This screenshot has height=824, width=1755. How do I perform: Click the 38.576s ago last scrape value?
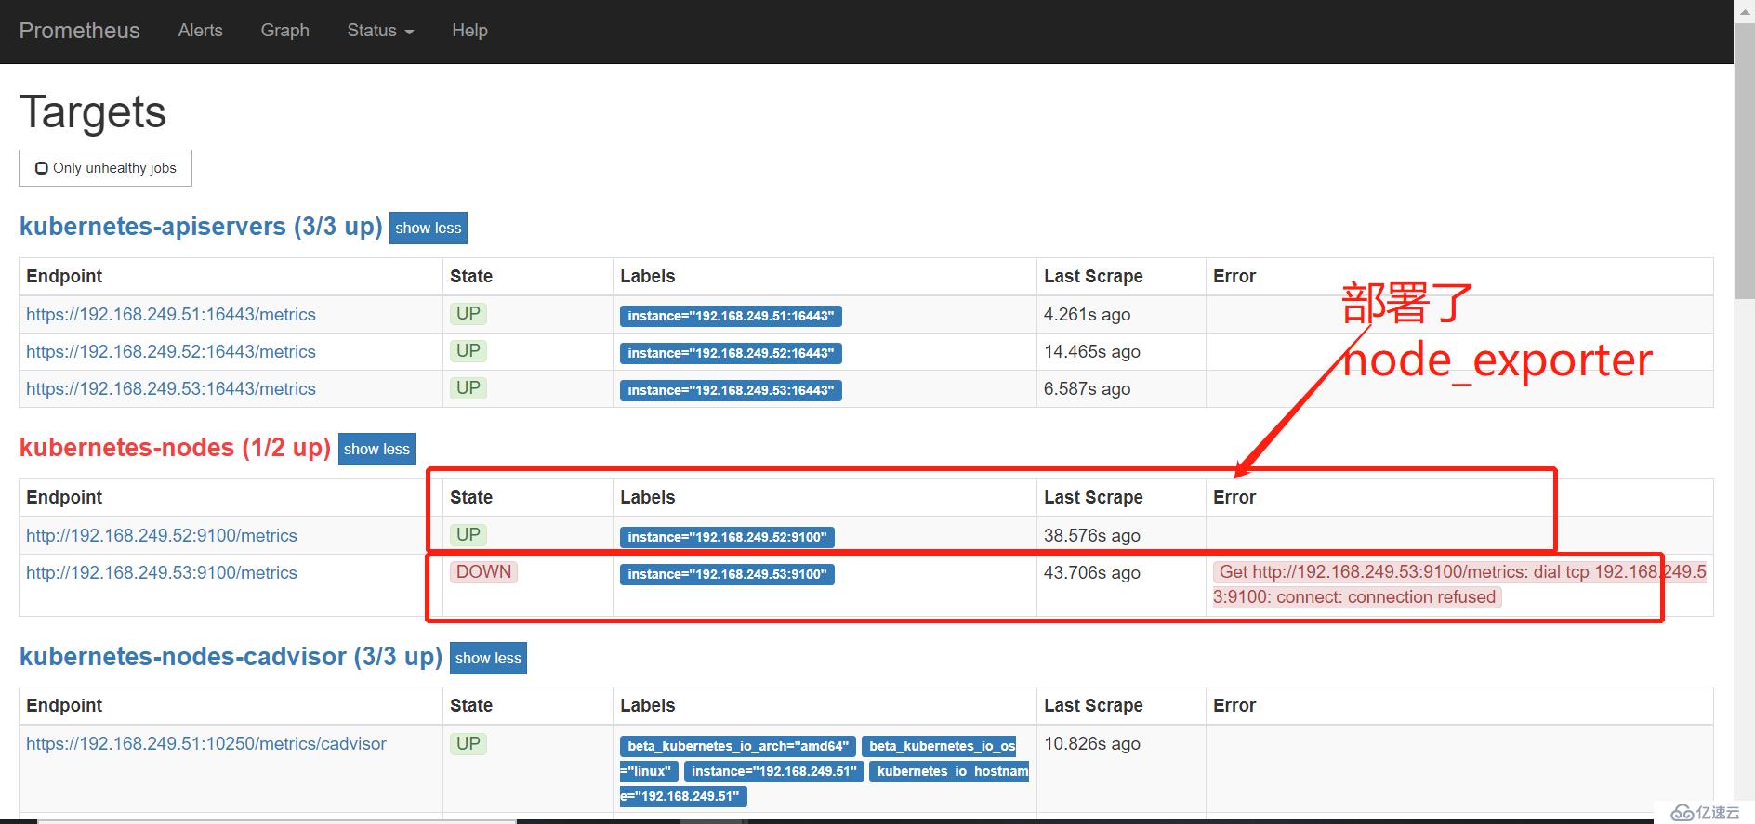(1092, 536)
